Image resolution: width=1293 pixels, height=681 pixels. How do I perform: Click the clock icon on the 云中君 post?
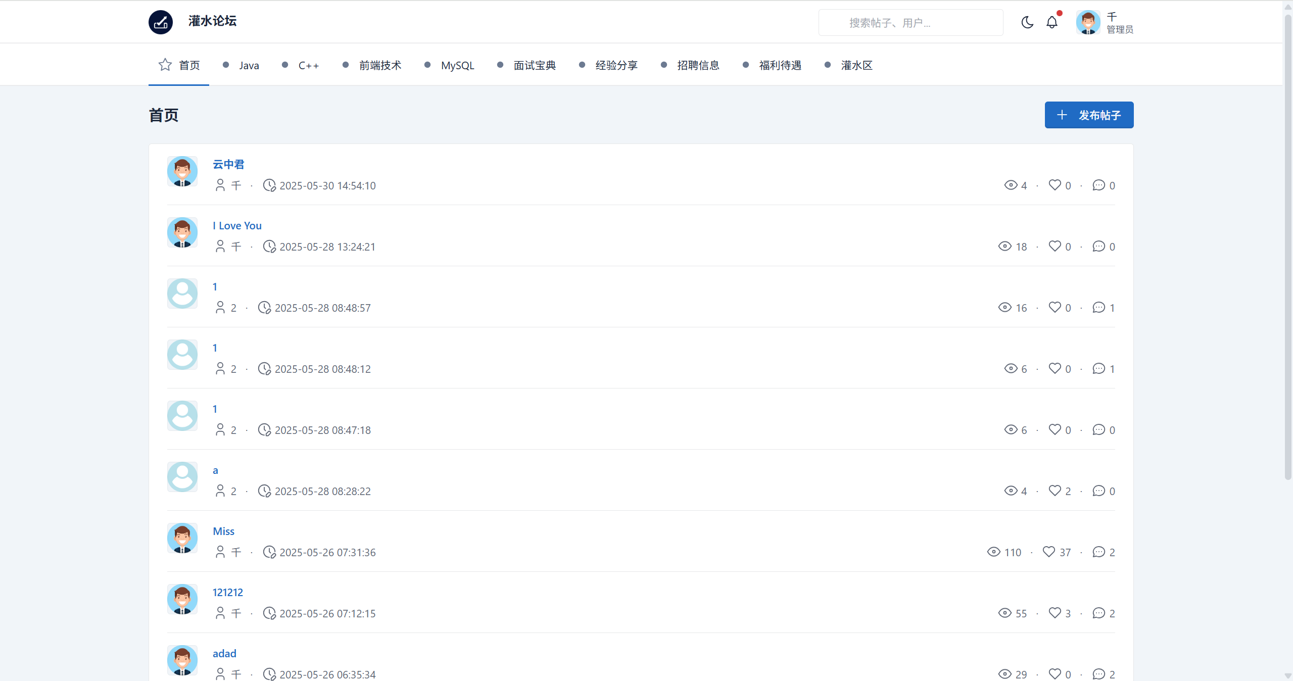269,185
